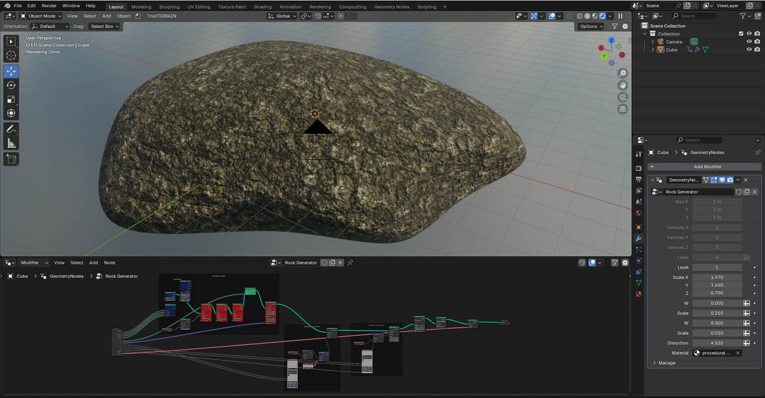Select the Move tool in viewport toolbar
The height and width of the screenshot is (398, 765).
tap(11, 71)
